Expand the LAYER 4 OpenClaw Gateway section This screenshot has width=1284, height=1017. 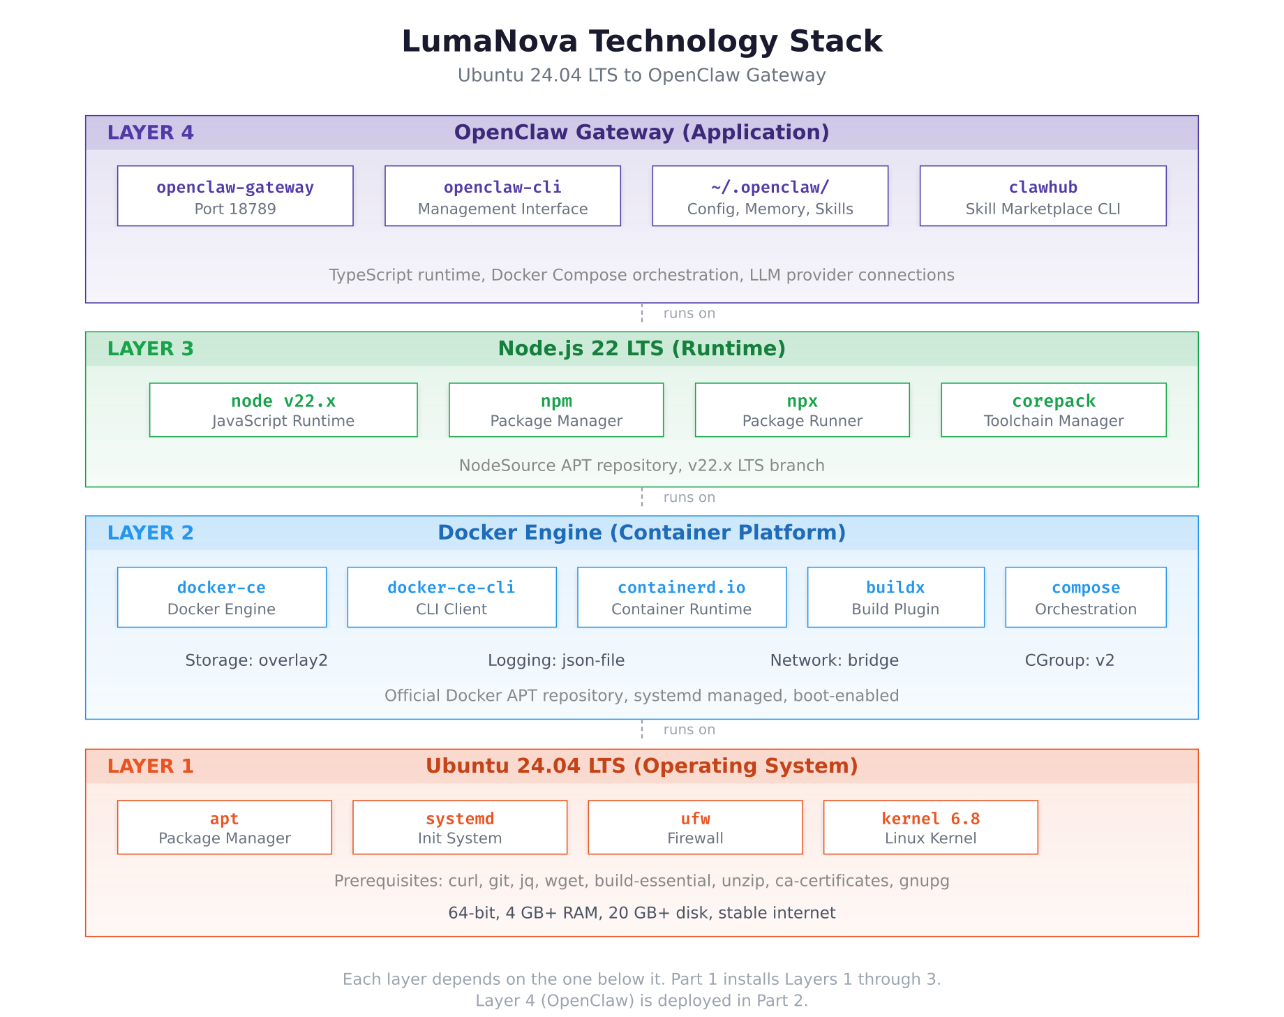click(641, 132)
